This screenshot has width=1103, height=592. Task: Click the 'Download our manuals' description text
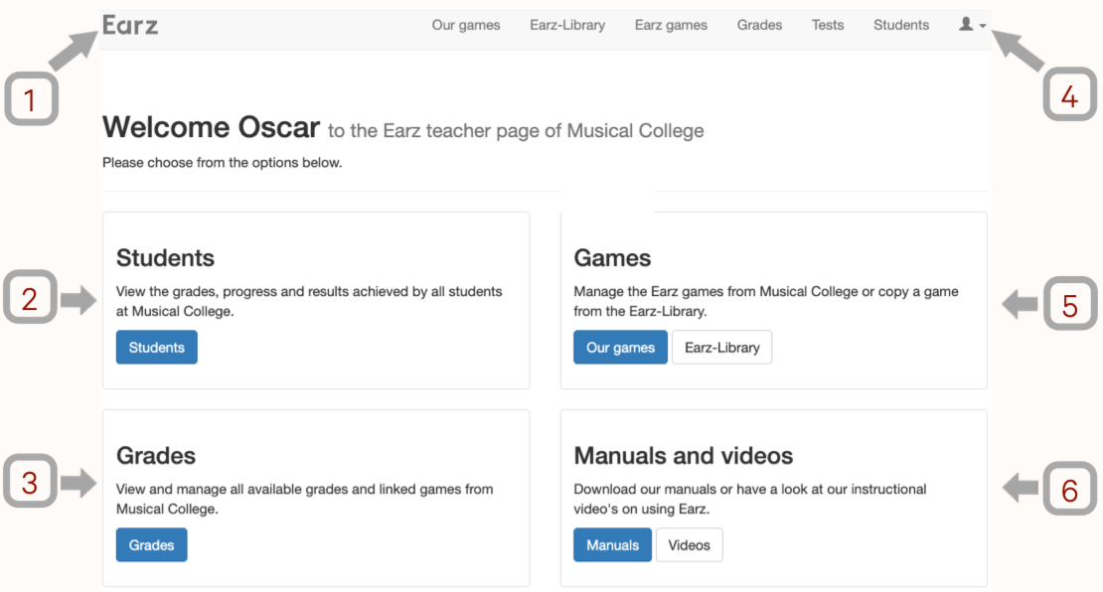click(750, 499)
